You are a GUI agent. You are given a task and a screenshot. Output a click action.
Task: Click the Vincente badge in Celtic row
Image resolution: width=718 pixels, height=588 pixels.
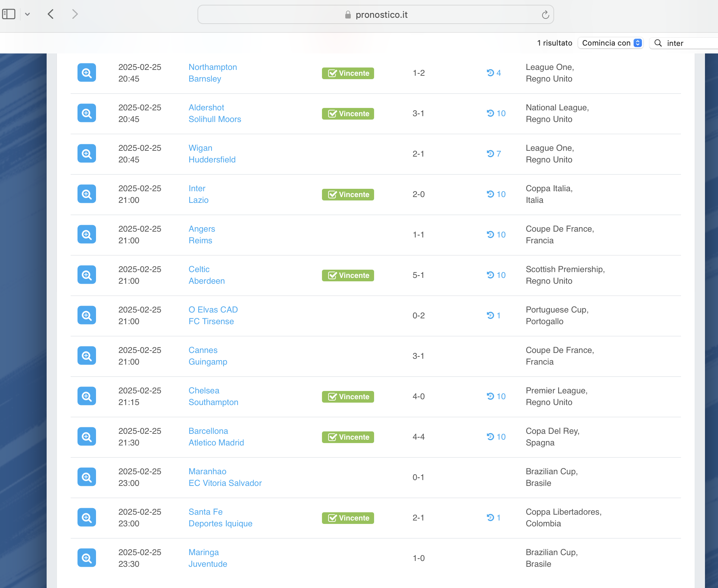click(348, 275)
